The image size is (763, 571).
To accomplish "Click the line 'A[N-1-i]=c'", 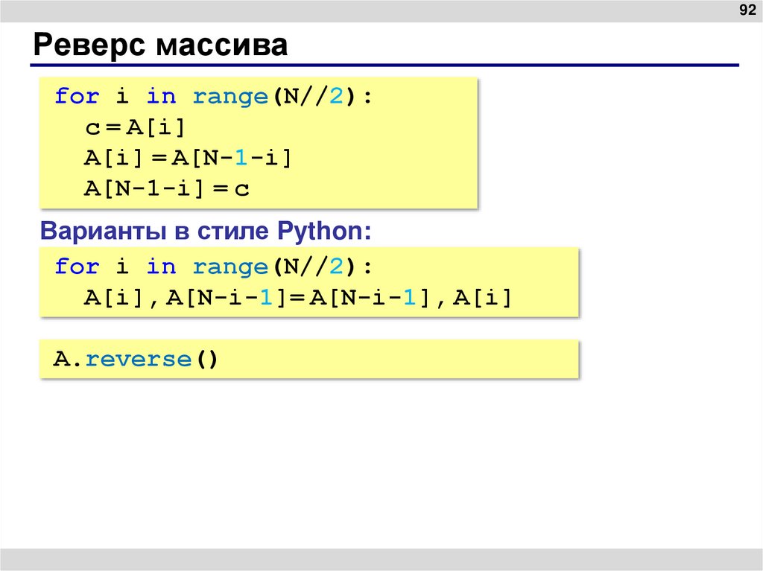I will click(167, 188).
